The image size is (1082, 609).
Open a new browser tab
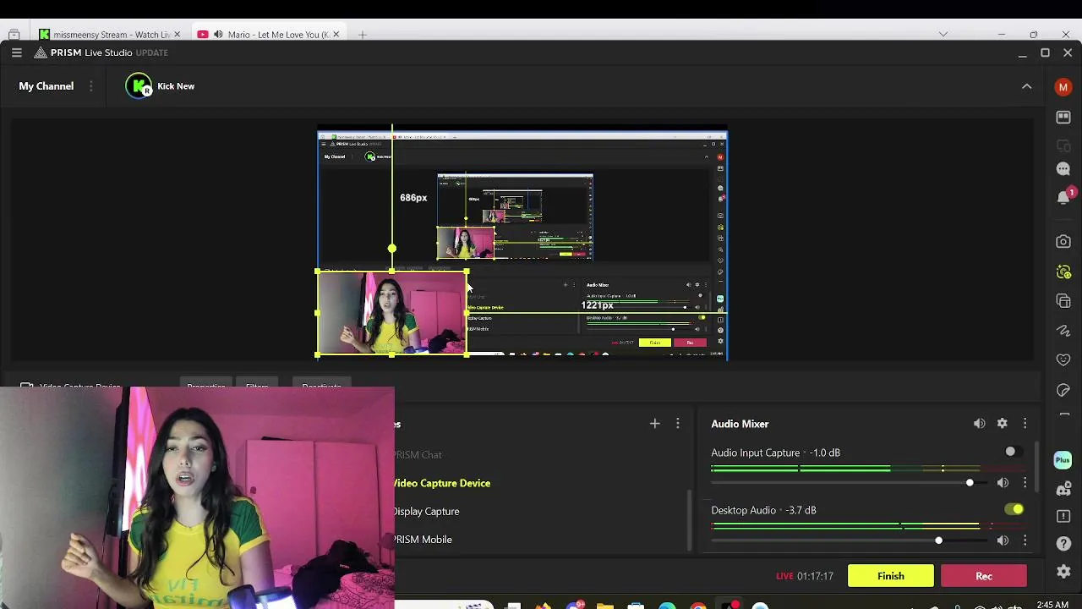(x=362, y=35)
